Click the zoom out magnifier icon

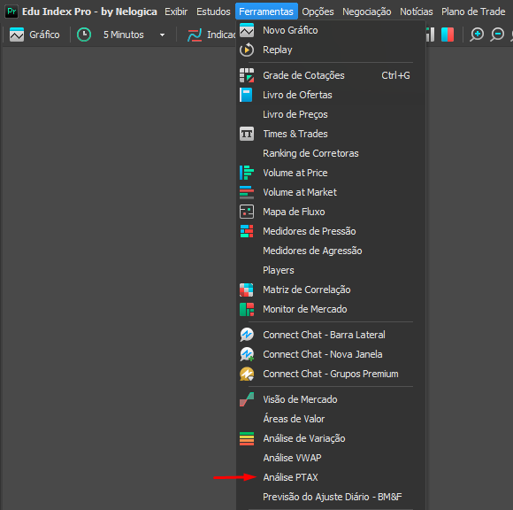point(497,35)
